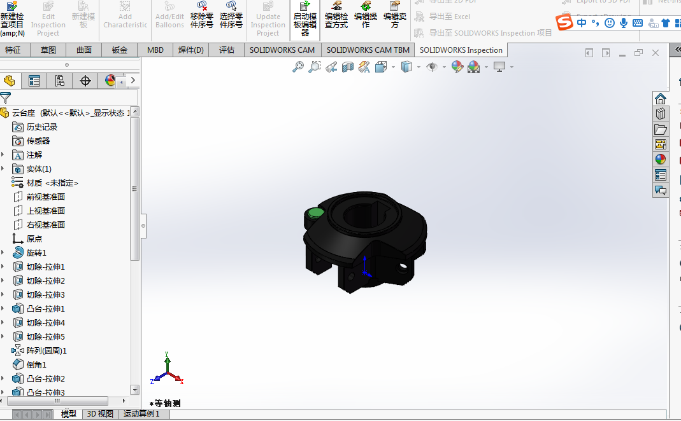Expand the 切除-拉伸4 feature node
The width and height of the screenshot is (681, 421).
(x=3, y=322)
